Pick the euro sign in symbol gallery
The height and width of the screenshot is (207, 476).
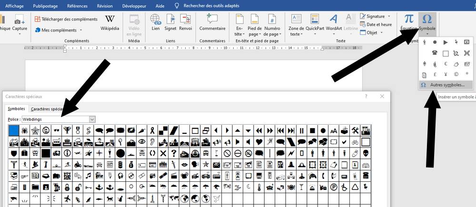(446, 64)
